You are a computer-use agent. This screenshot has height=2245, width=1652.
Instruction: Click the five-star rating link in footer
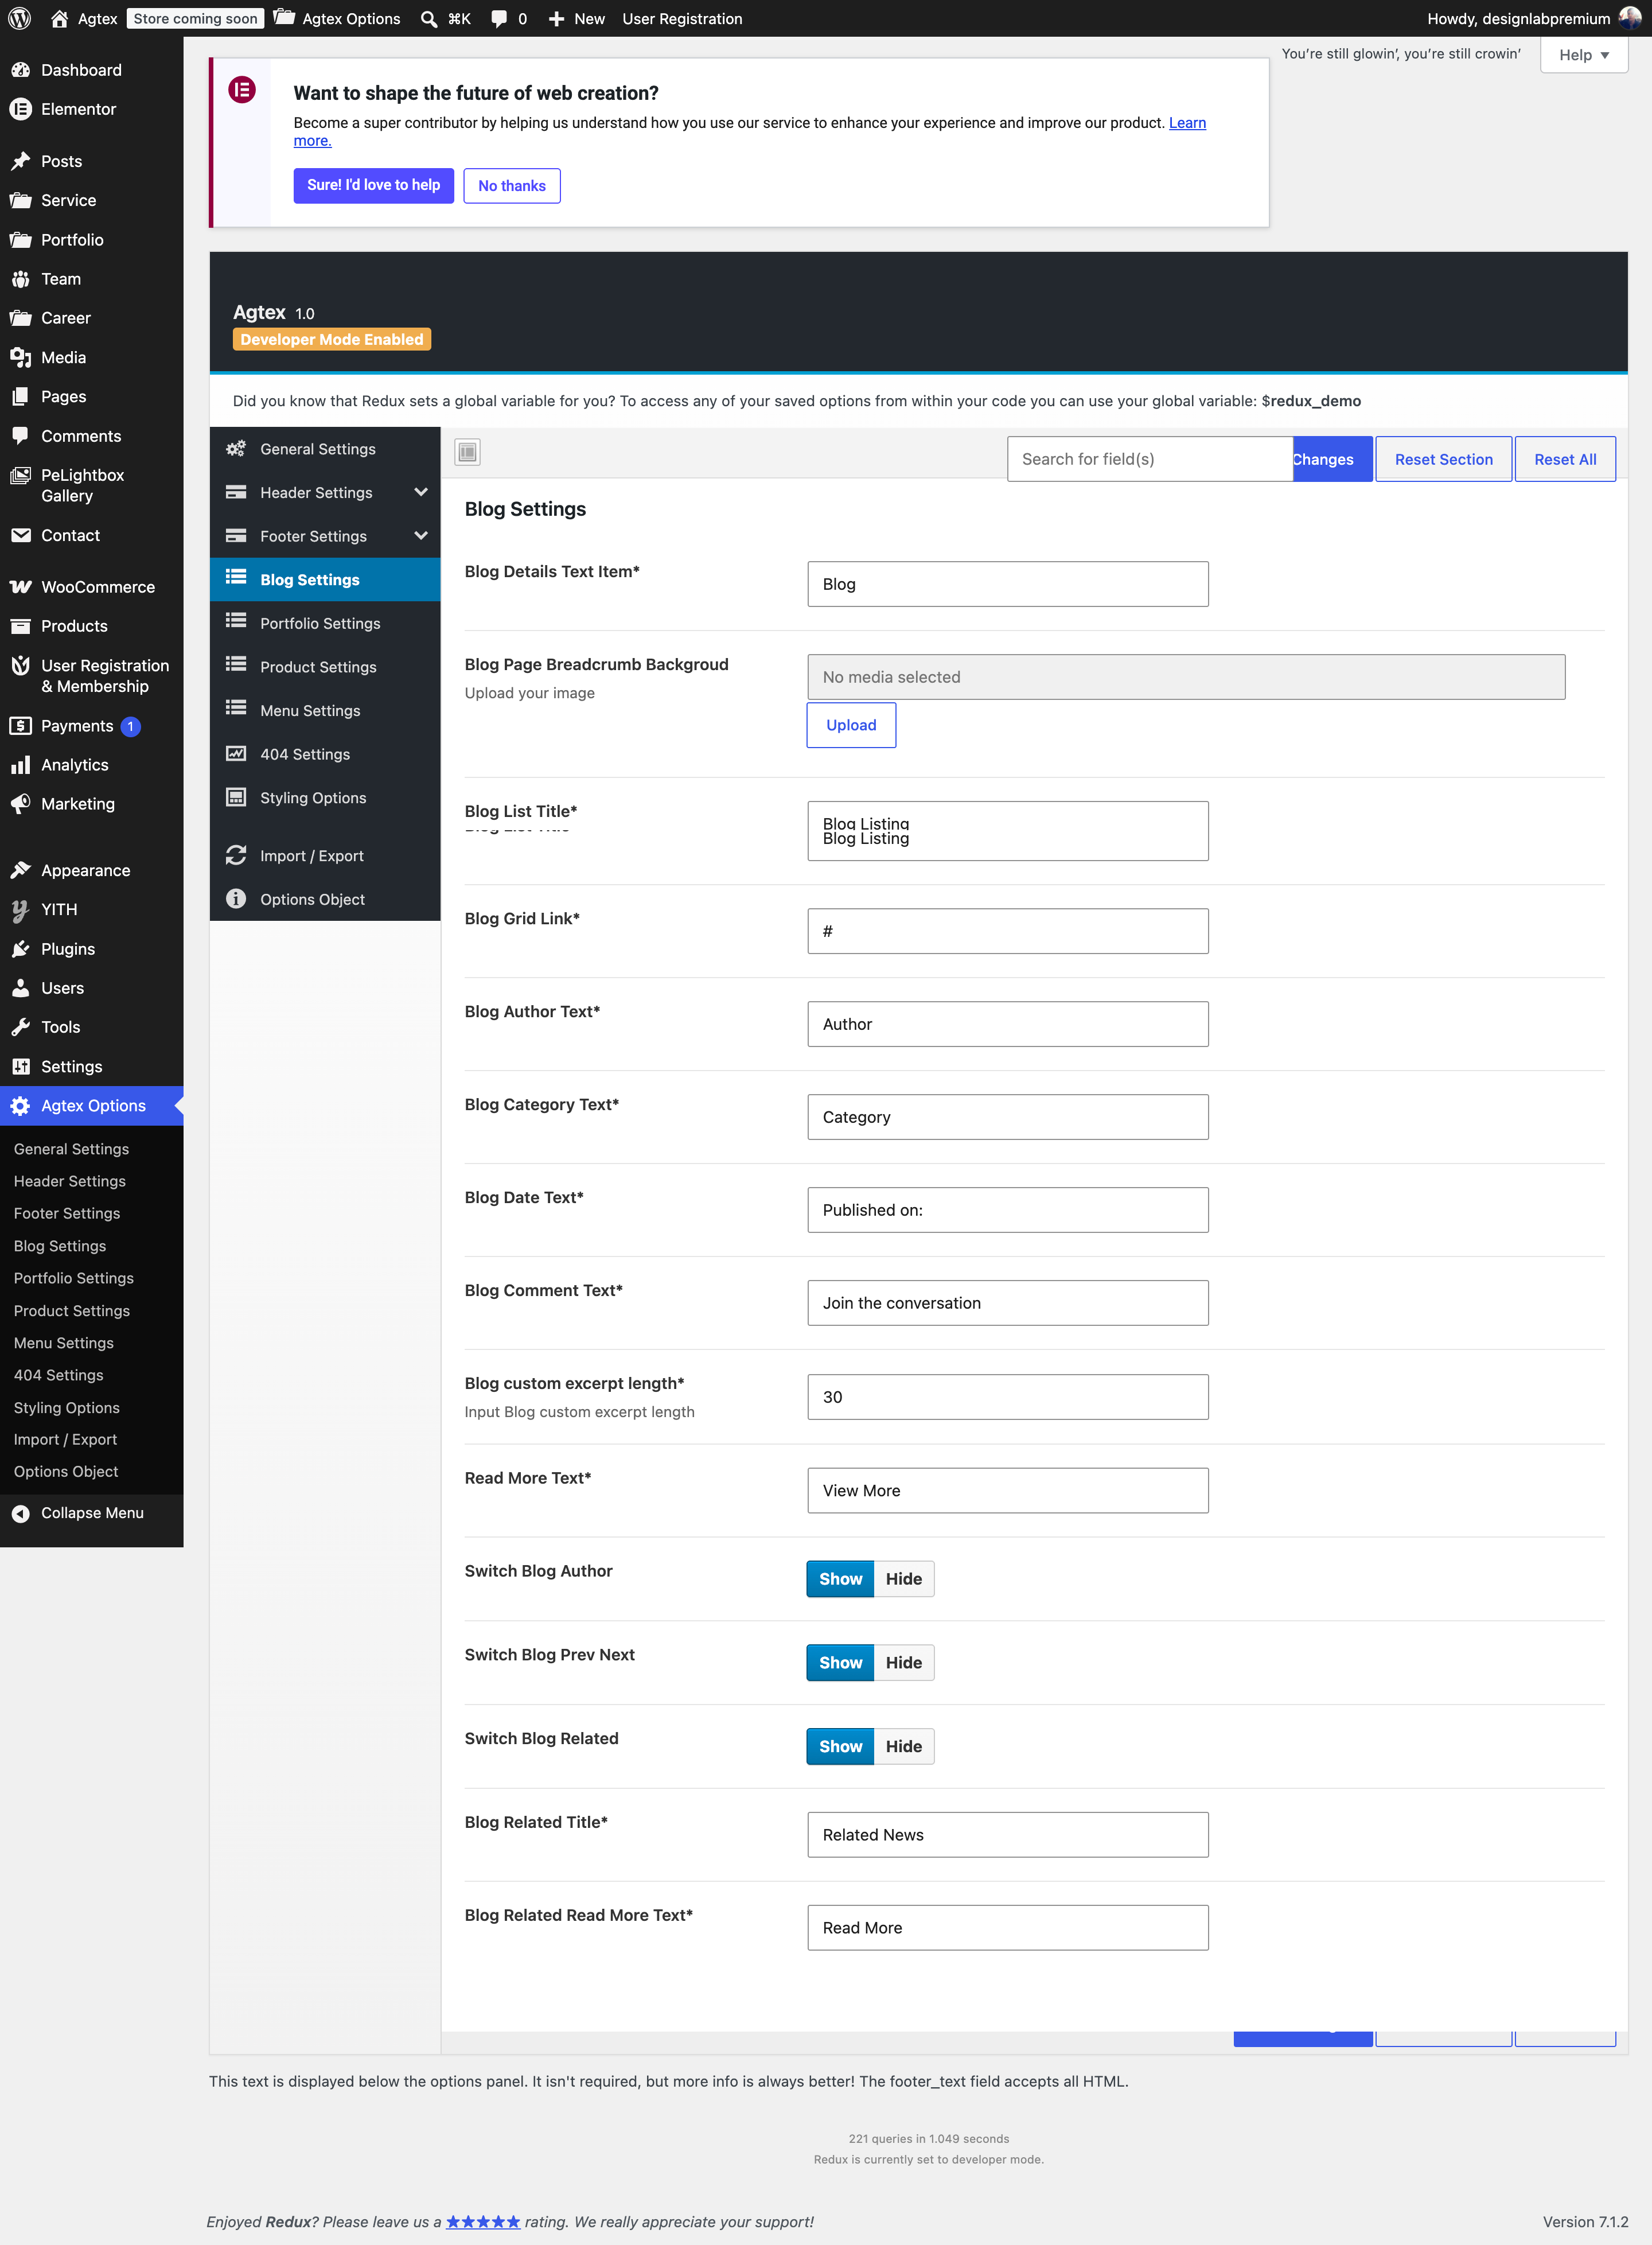(483, 2222)
